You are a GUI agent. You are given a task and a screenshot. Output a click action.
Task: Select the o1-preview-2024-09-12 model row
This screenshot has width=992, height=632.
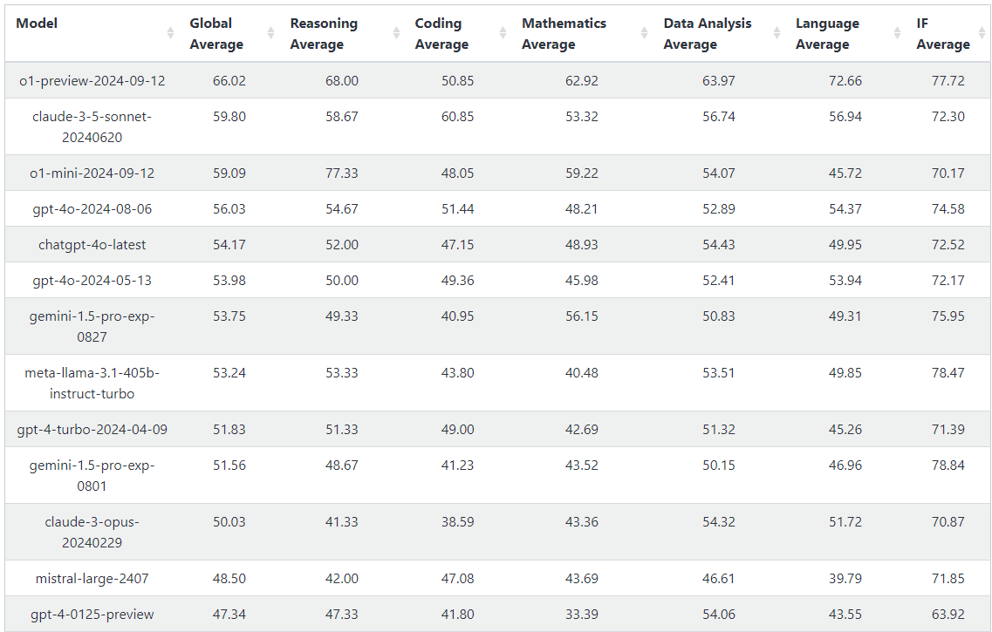(x=92, y=81)
